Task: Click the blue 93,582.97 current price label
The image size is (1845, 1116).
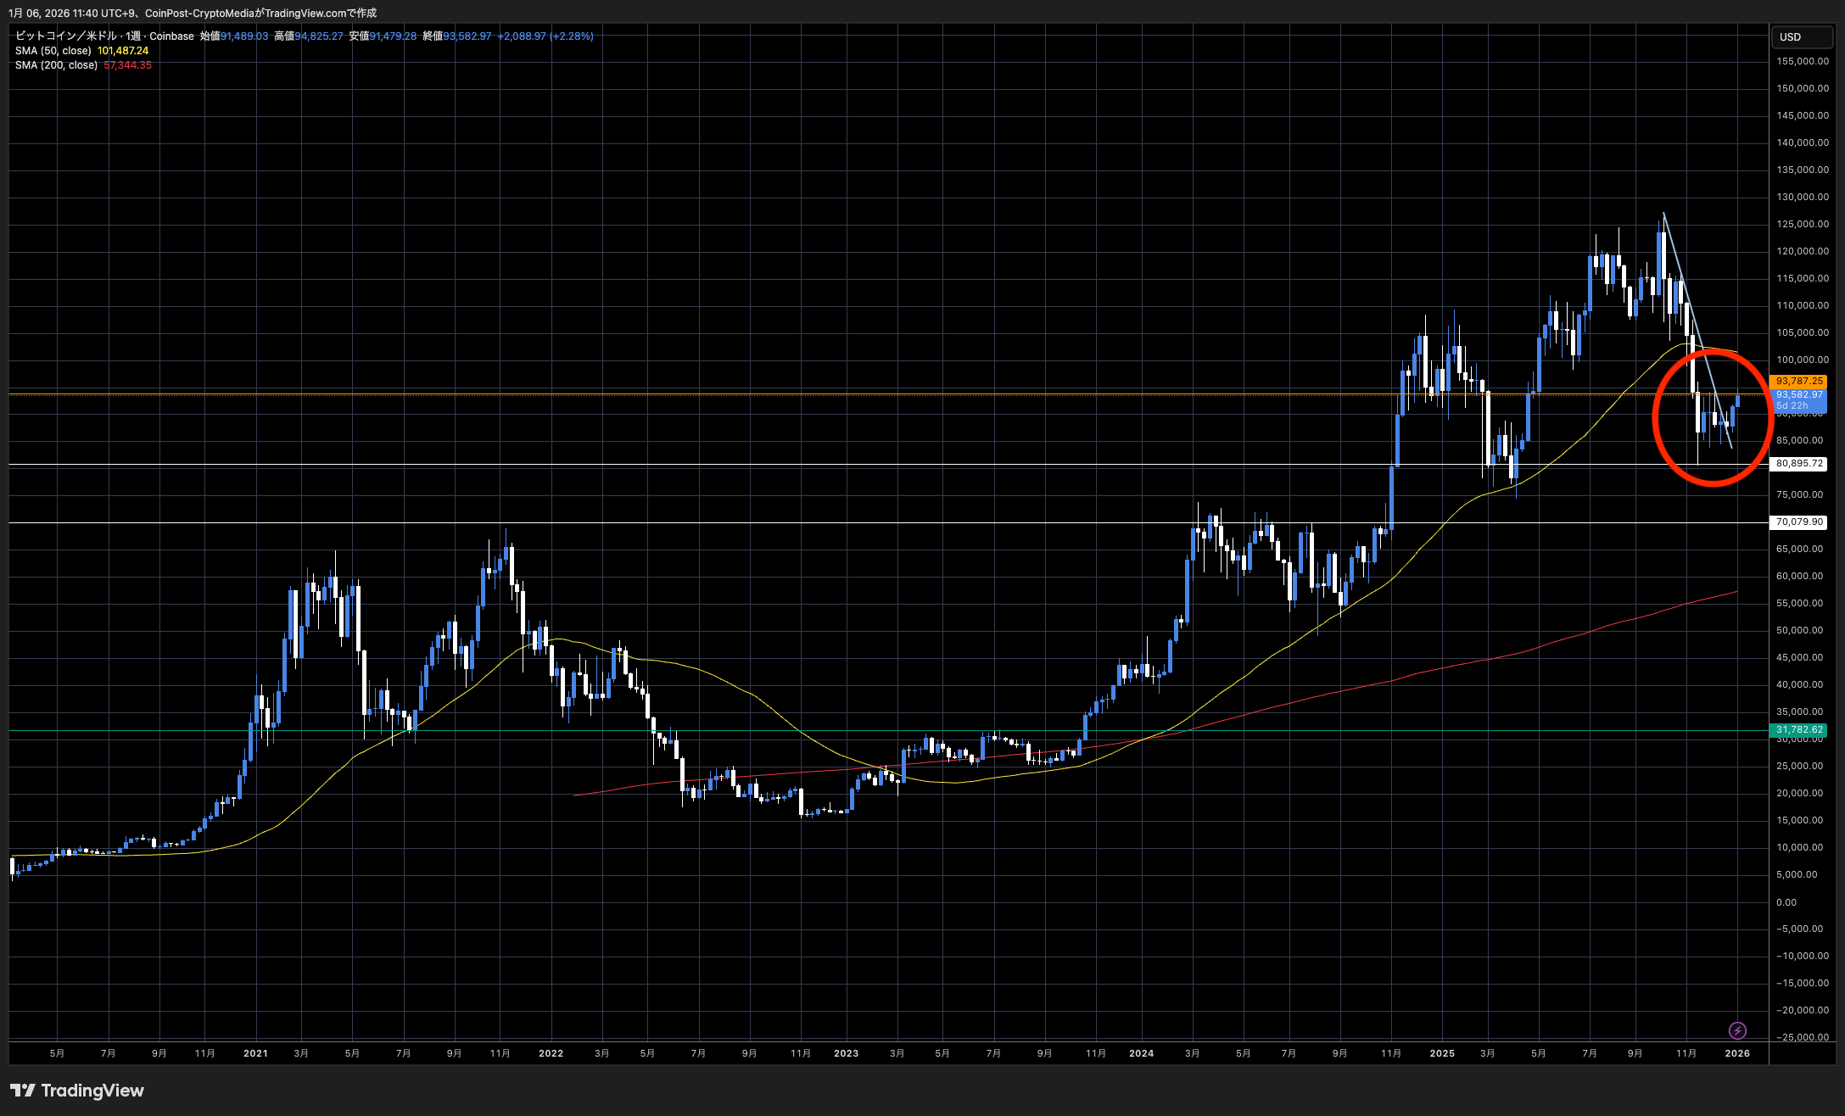Action: (1798, 395)
